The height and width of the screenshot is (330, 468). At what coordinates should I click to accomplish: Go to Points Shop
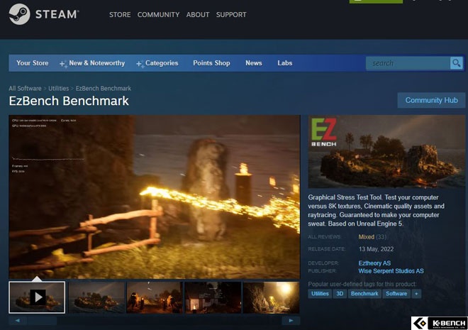tap(211, 63)
